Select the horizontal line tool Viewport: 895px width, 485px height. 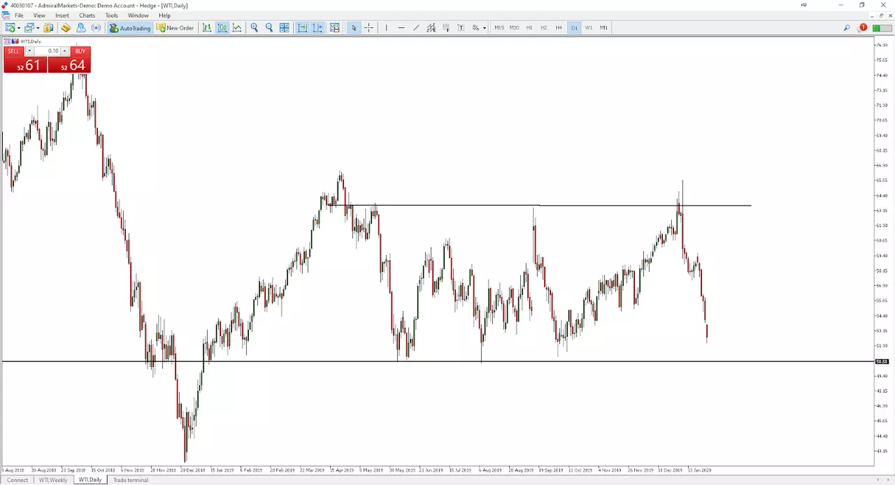(x=401, y=28)
